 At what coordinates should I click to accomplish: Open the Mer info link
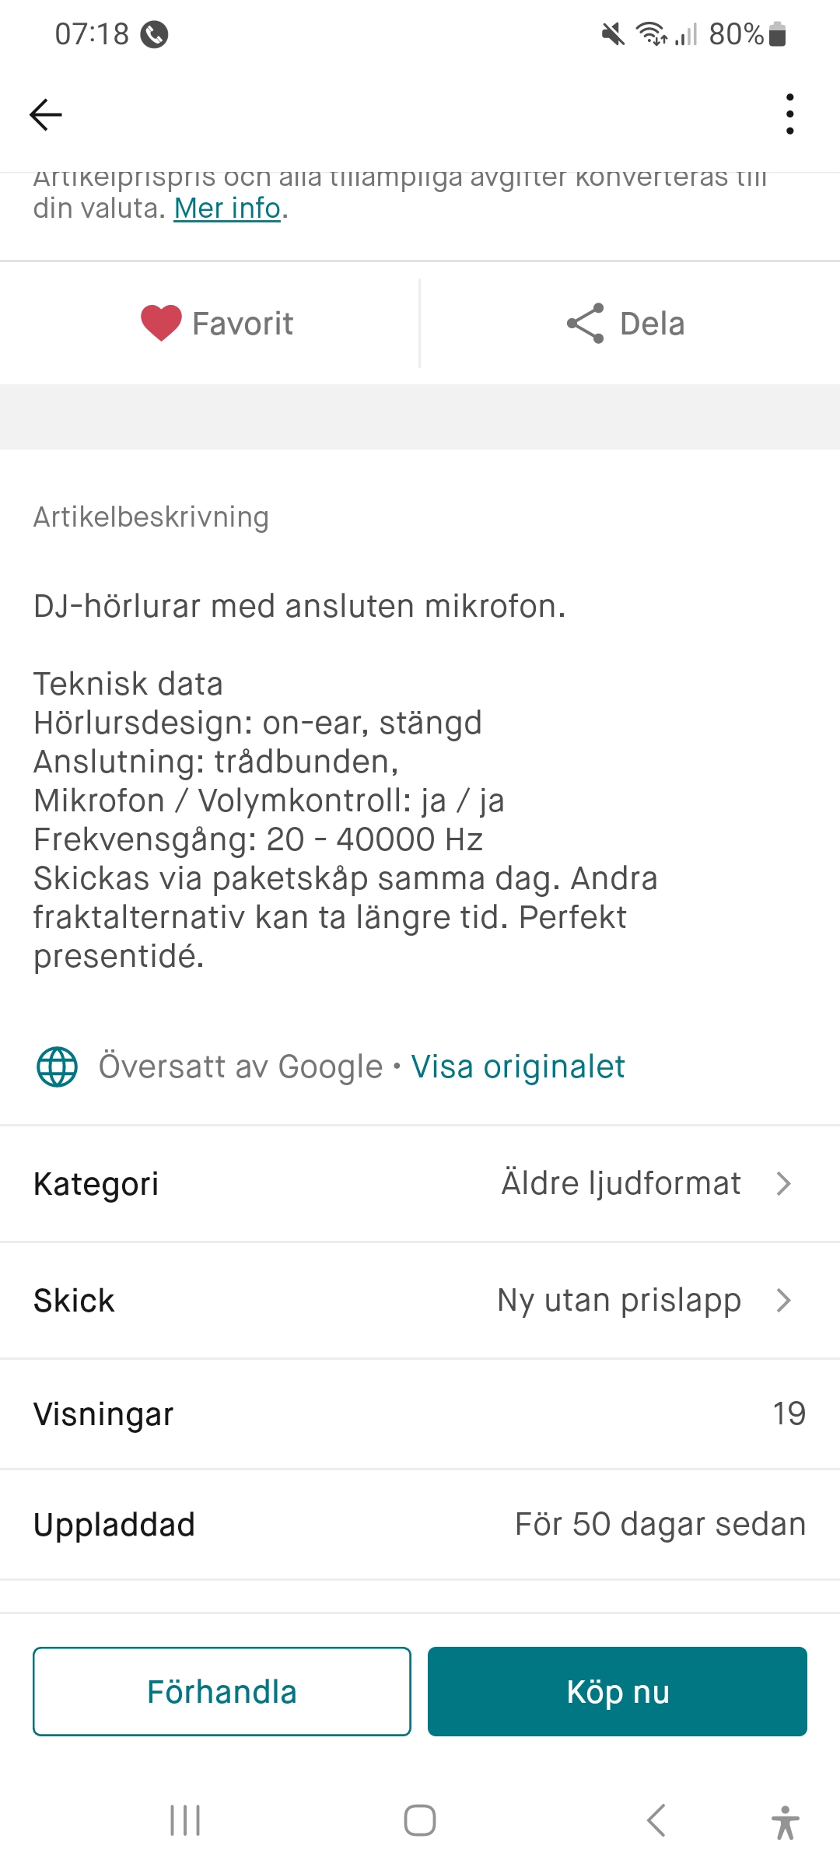pos(227,208)
